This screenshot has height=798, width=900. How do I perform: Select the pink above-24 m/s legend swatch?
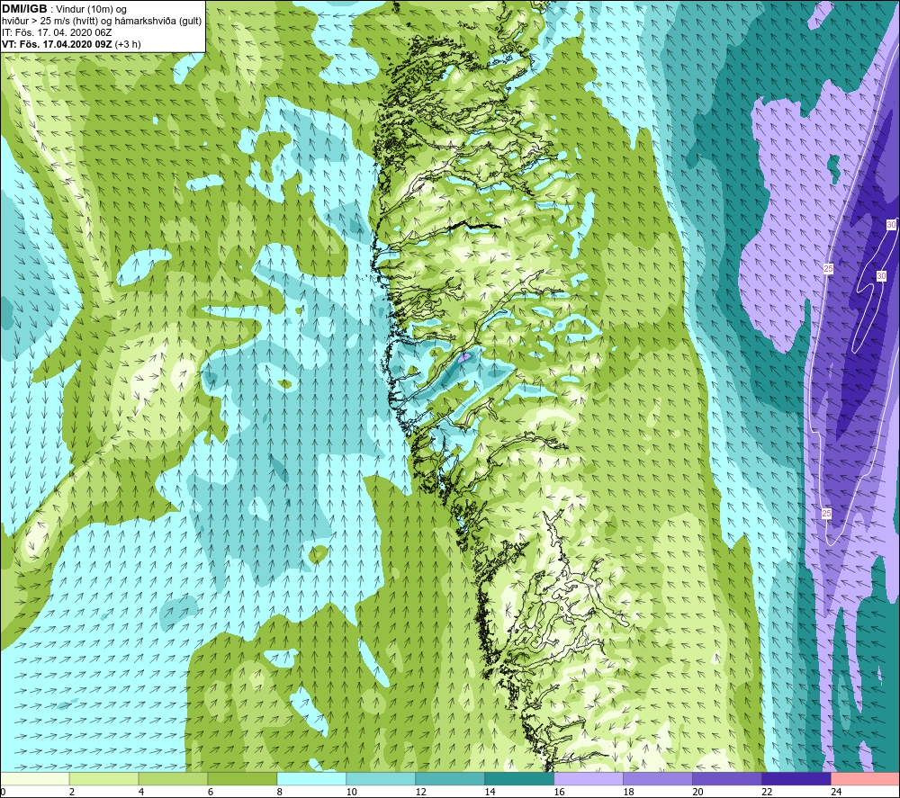click(x=865, y=778)
